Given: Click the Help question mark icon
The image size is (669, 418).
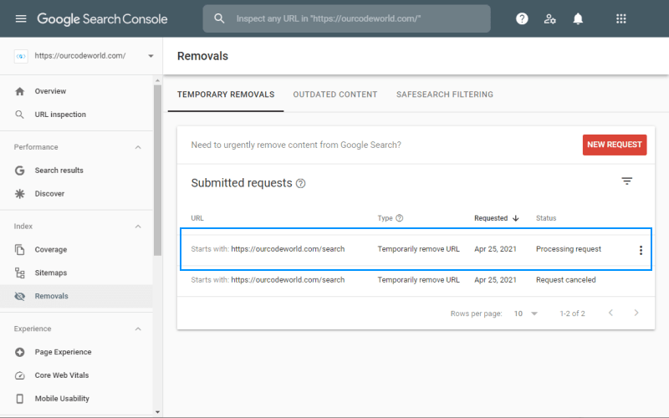Looking at the screenshot, I should (x=522, y=18).
